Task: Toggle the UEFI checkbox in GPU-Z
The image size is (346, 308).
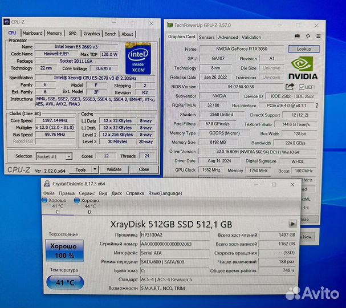Action: (x=302, y=87)
